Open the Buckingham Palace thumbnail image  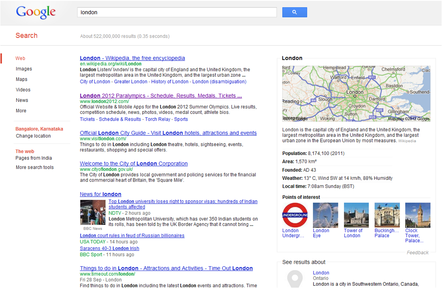(387, 215)
